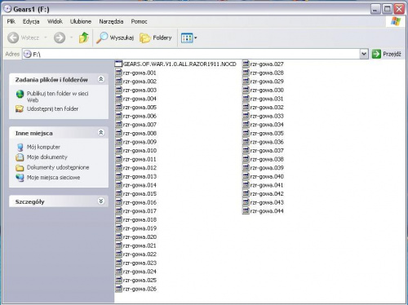The height and width of the screenshot is (305, 408).
Task: Click the Mój komputer computer icon
Action: [x=20, y=147]
